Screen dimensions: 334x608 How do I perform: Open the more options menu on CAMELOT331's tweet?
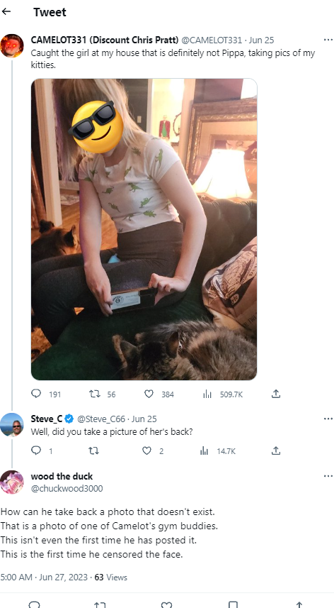[328, 40]
